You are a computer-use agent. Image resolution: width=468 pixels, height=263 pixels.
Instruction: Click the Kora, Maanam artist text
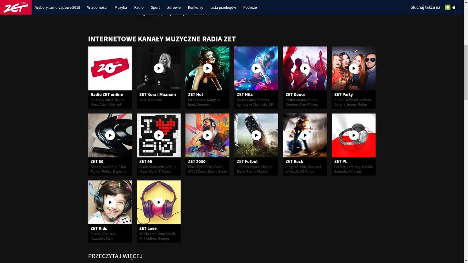pyautogui.click(x=151, y=100)
